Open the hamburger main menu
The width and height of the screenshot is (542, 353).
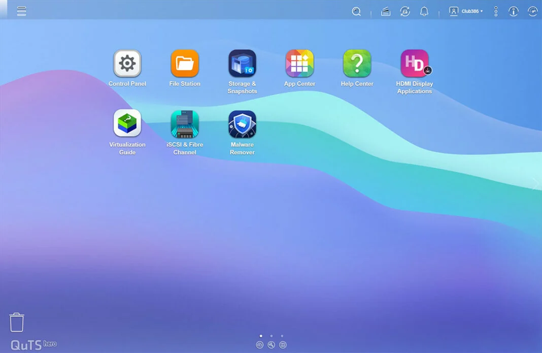tap(21, 11)
